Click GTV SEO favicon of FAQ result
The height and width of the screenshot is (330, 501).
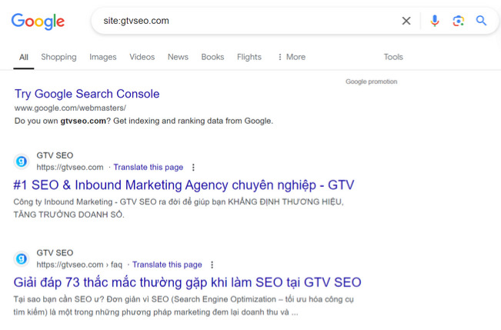22,258
